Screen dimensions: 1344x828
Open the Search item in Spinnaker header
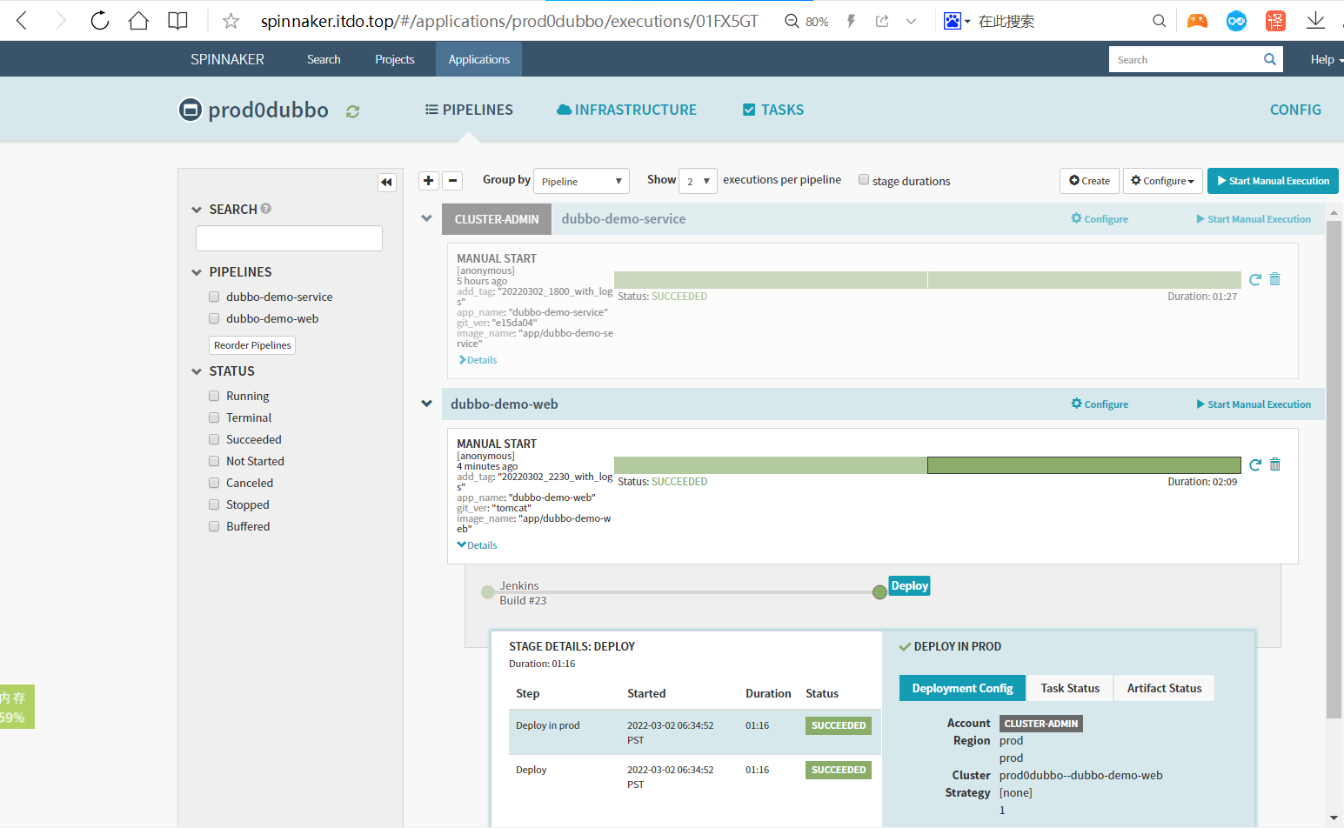324,59
